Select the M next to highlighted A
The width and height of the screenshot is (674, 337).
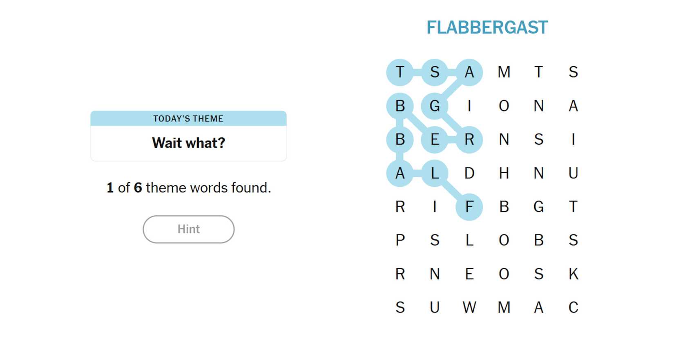coord(504,72)
